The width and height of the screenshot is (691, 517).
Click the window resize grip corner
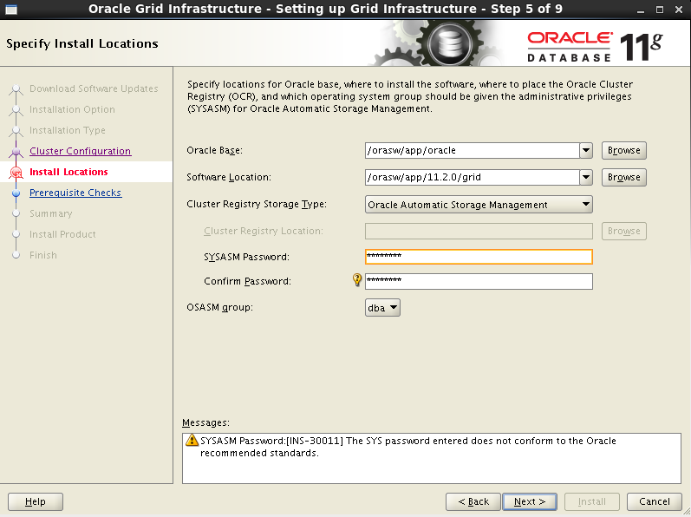(686, 512)
